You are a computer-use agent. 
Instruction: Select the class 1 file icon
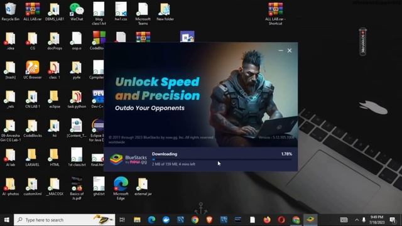(55, 70)
